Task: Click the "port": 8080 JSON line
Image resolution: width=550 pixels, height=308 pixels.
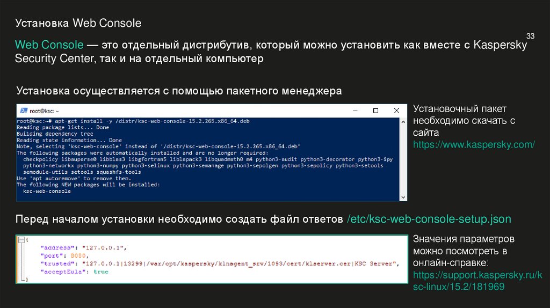Action: pos(64,256)
